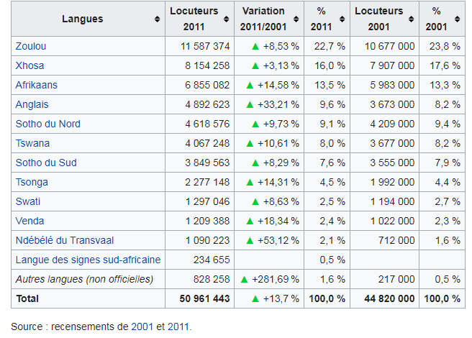This screenshot has width=472, height=338.
Task: Select Ndébélé 2011 value 1 090 223
Action: [x=207, y=240]
